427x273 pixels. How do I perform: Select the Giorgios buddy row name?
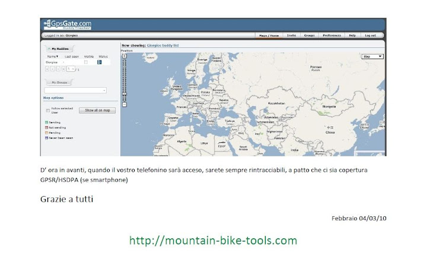coord(52,62)
